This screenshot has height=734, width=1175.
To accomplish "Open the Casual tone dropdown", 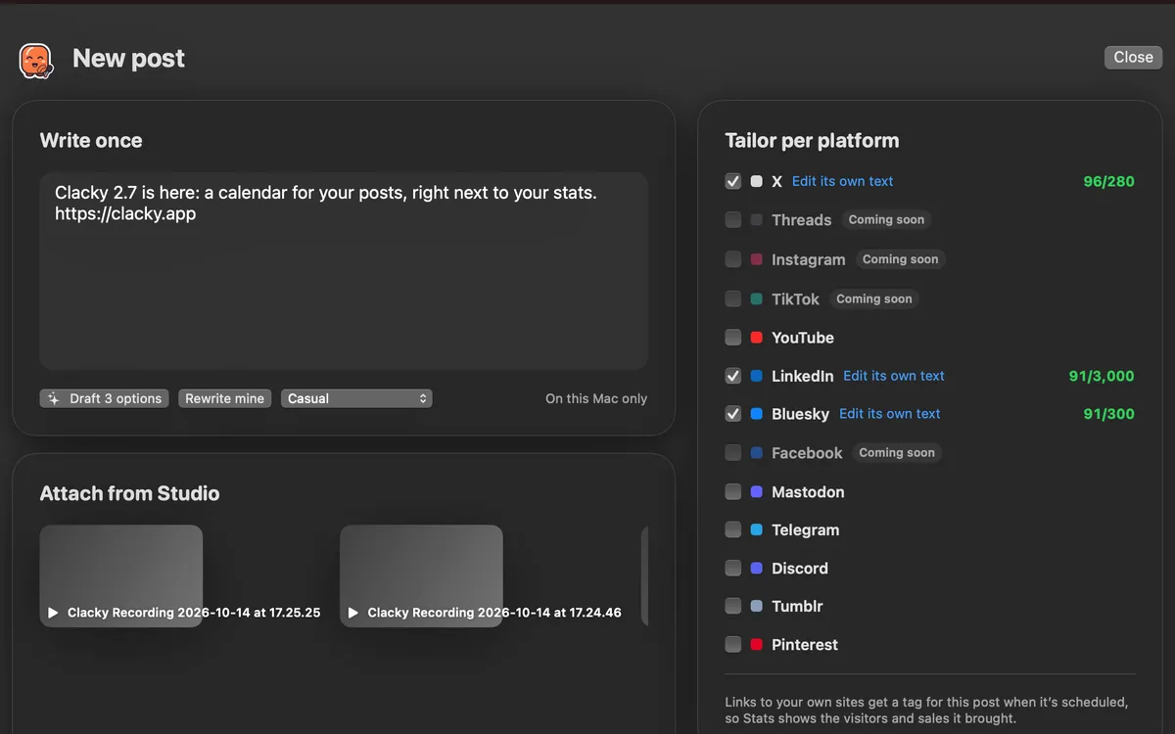I will pos(356,398).
